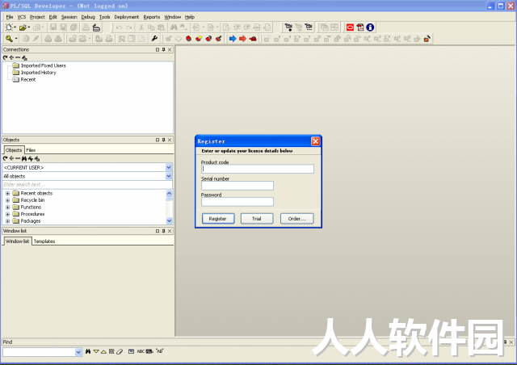Click the Enter search text field
Screen dimensions: 517x365
coord(87,185)
